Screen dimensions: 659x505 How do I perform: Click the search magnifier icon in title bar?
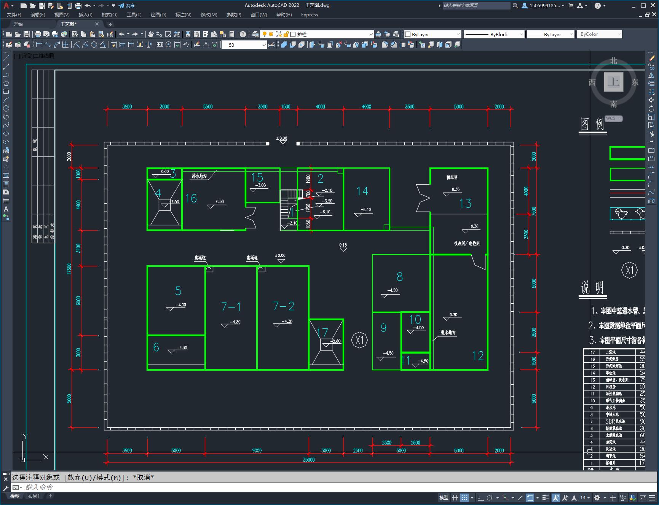point(515,6)
